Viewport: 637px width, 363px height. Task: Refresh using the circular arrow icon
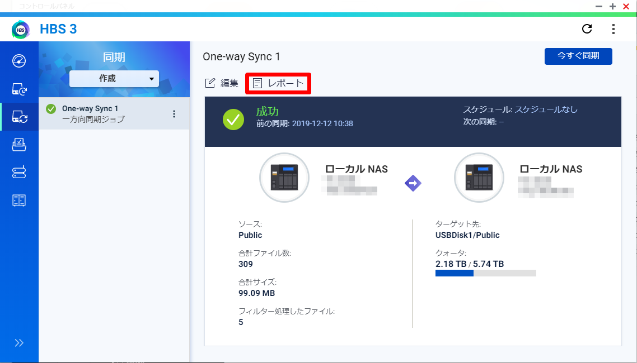[587, 29]
